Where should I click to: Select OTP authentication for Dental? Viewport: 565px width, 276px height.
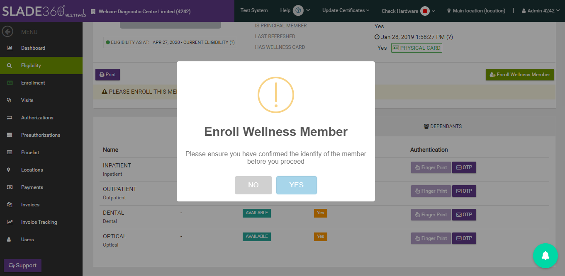point(464,215)
